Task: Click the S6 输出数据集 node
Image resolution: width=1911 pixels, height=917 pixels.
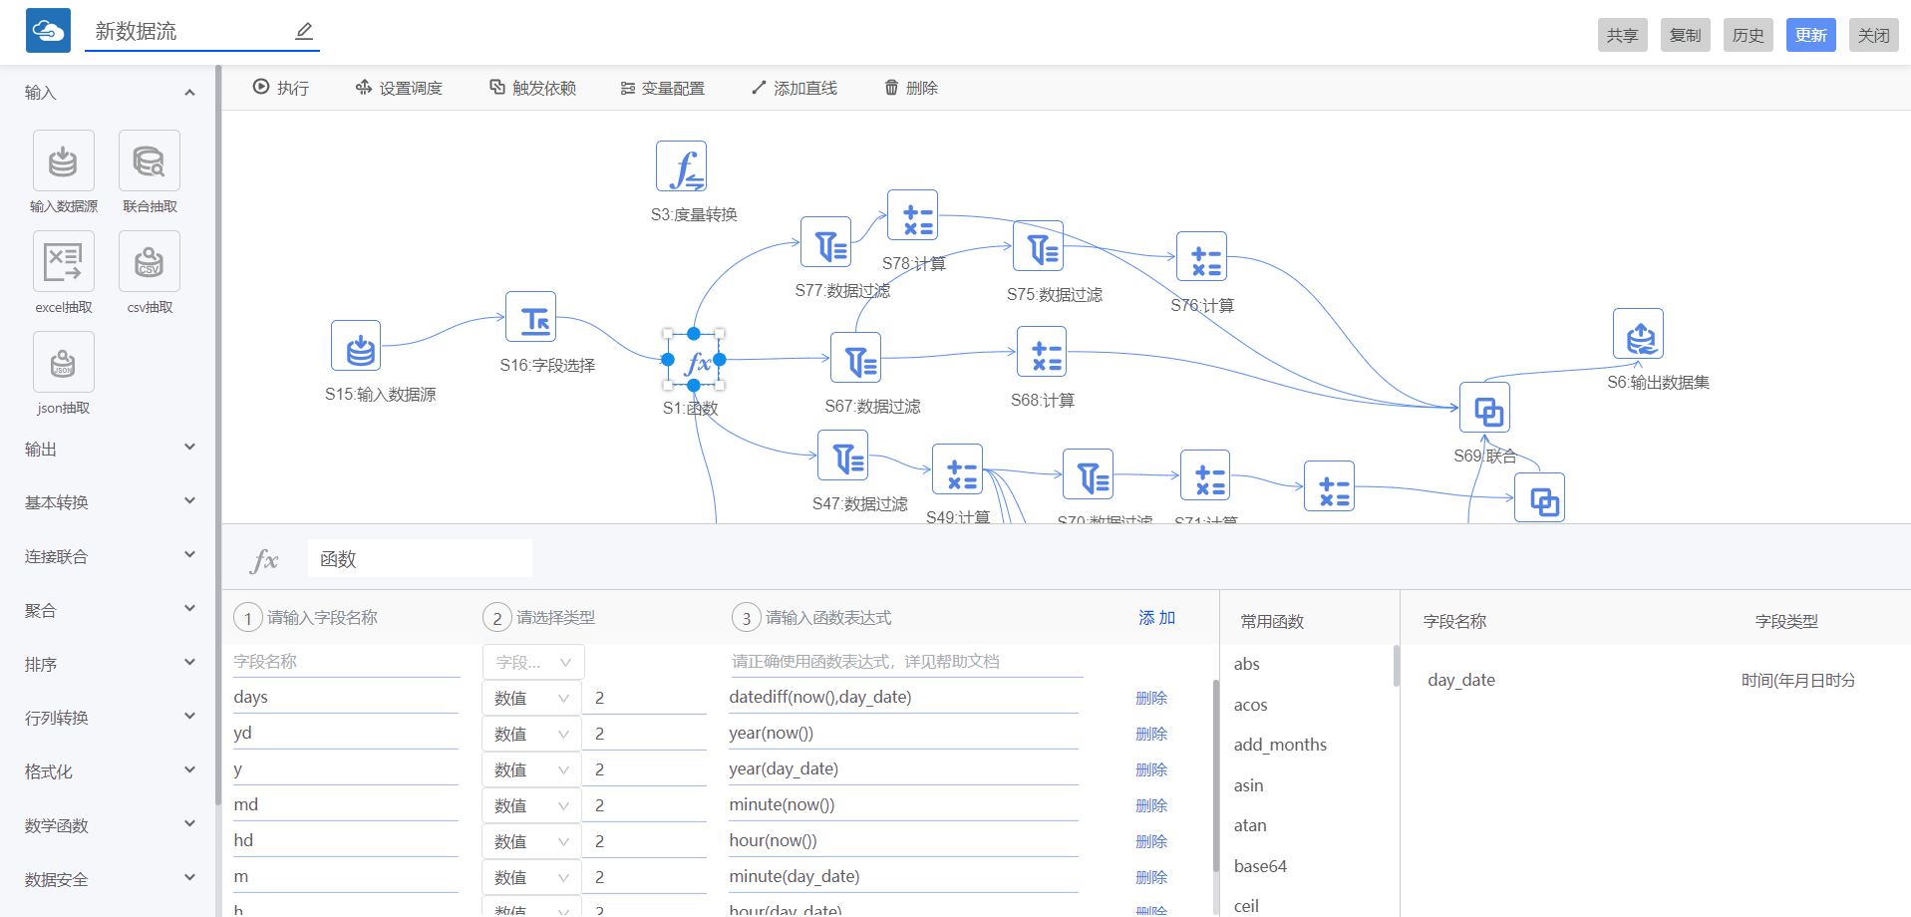Action: 1639,334
